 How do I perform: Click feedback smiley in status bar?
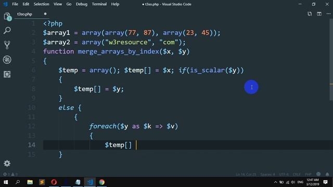[x=318, y=174]
